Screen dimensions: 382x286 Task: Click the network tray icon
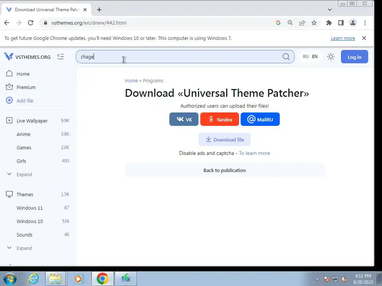pos(335,279)
